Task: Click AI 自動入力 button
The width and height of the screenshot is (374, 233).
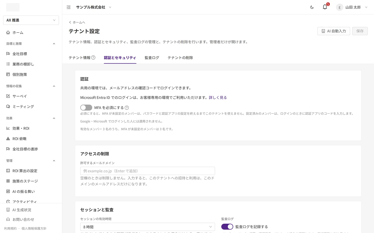Action: coord(334,31)
